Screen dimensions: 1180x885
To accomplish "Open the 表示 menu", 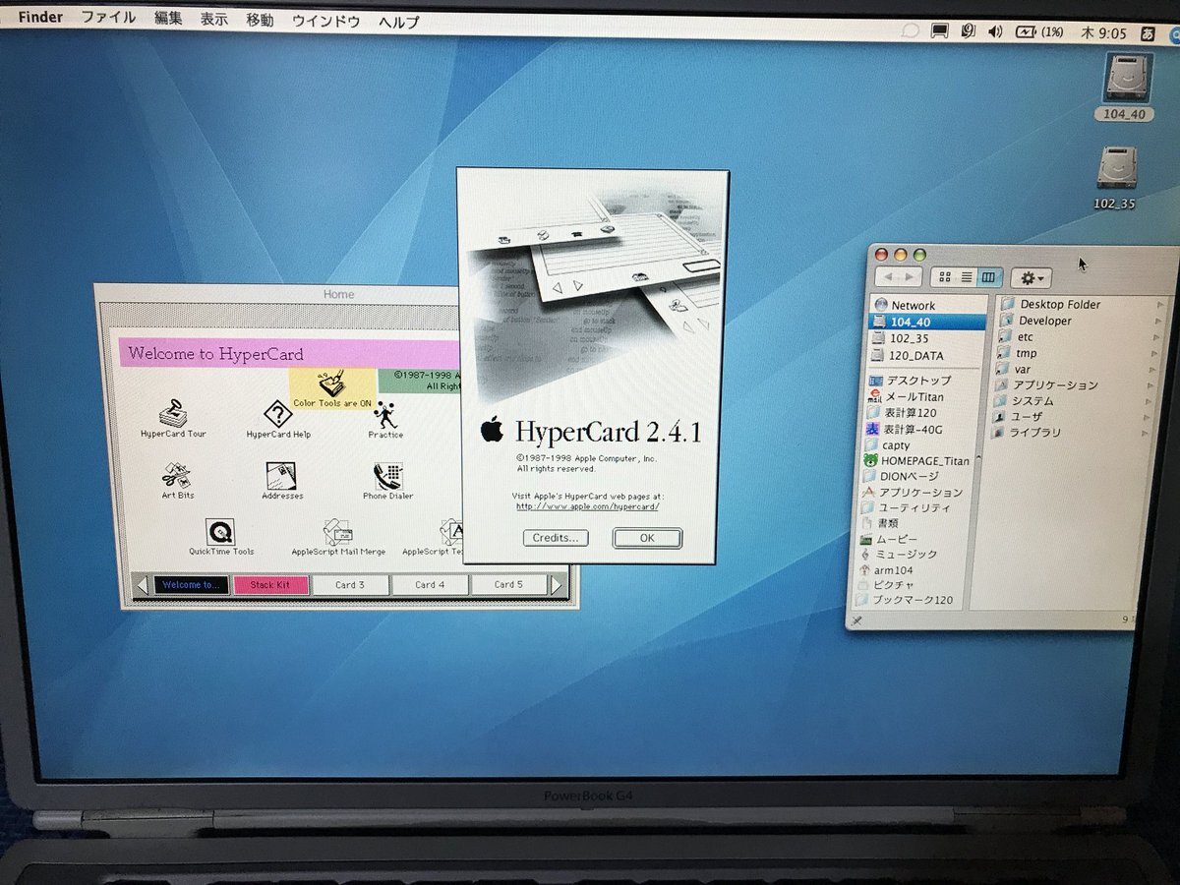I will coord(213,20).
